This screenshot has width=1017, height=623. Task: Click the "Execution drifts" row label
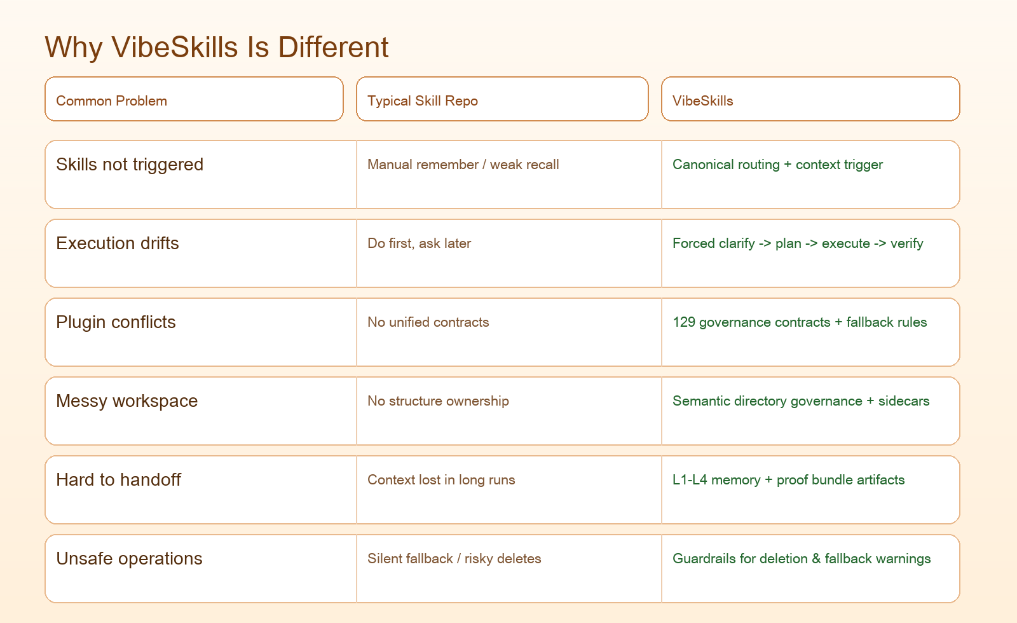(118, 243)
